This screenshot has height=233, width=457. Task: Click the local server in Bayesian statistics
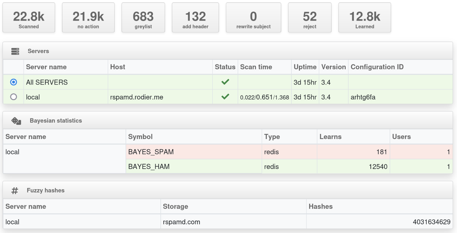(12, 152)
